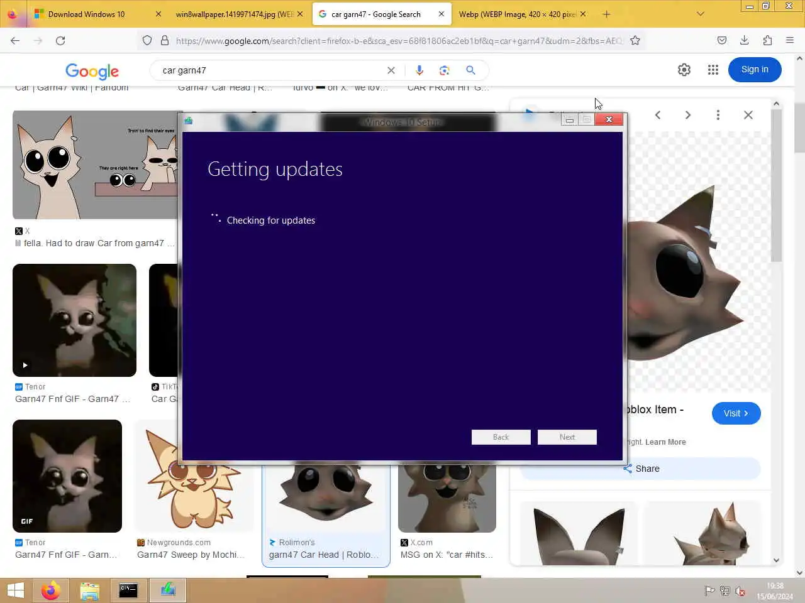805x603 pixels.
Task: Open preview panel more options menu
Action: coord(718,115)
